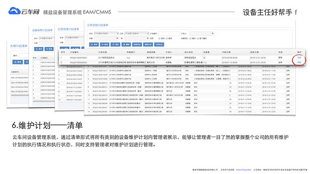310x174 pixels.
Task: Click the 查询 search button in 日常巡检计划清单
Action: (94, 45)
